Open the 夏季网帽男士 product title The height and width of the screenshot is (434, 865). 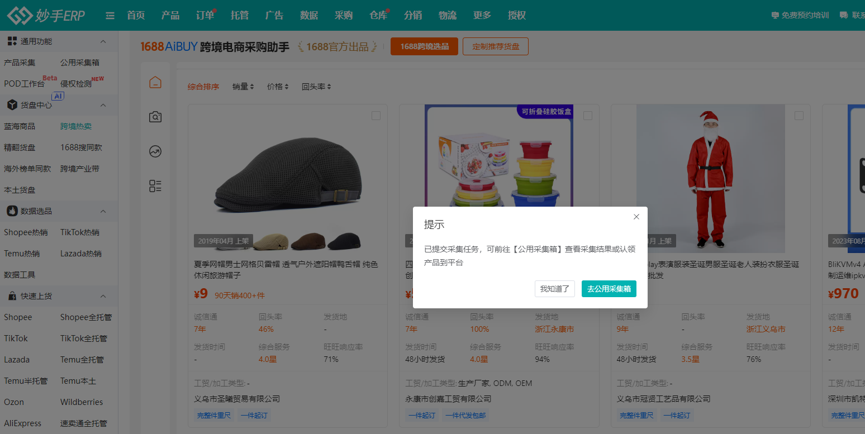coord(286,270)
